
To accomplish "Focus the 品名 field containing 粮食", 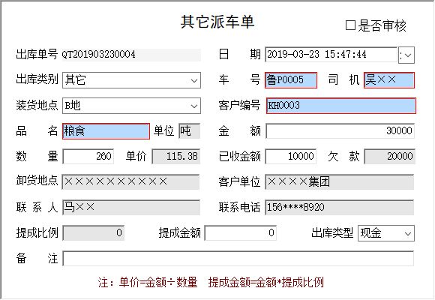I will point(106,131).
